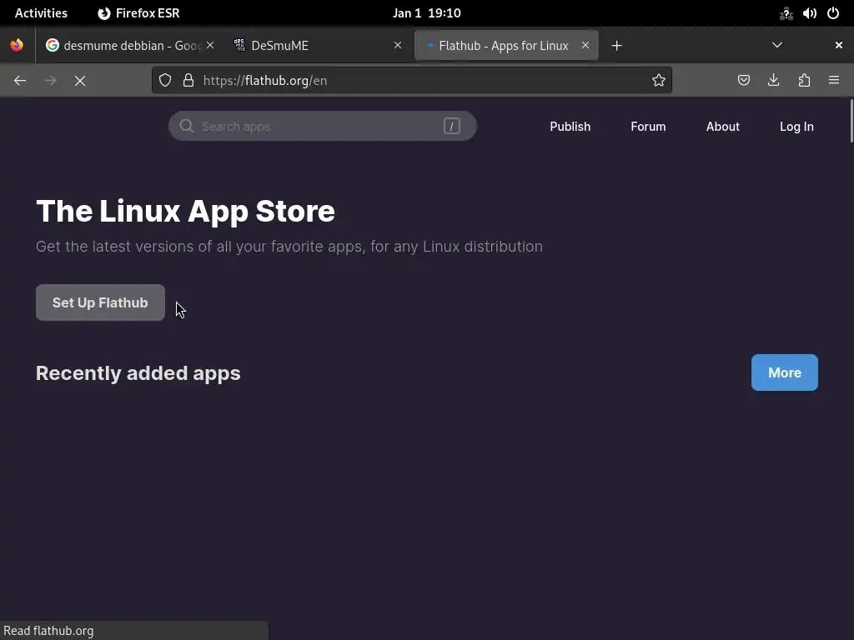
Task: Expand the list all tabs chevron
Action: 777,45
